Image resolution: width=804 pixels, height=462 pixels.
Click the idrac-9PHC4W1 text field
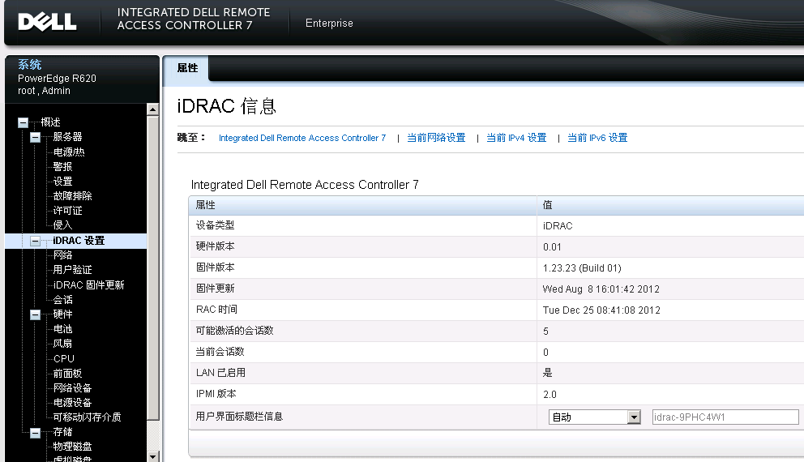[725, 417]
